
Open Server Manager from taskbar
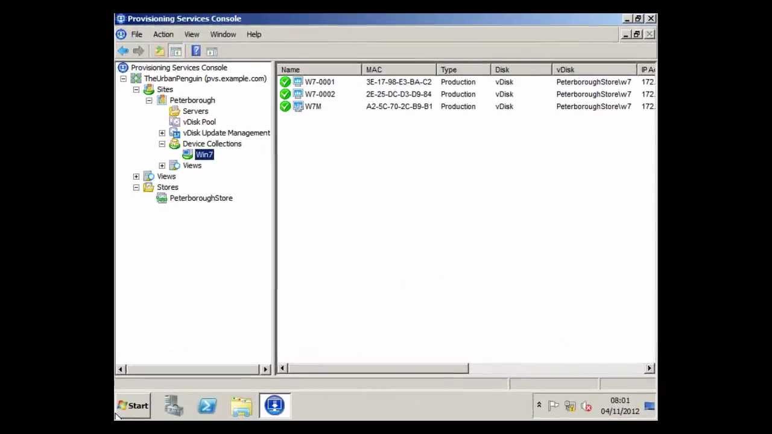pos(174,406)
